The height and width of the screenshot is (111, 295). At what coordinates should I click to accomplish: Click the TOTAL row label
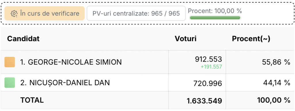coord(32,100)
